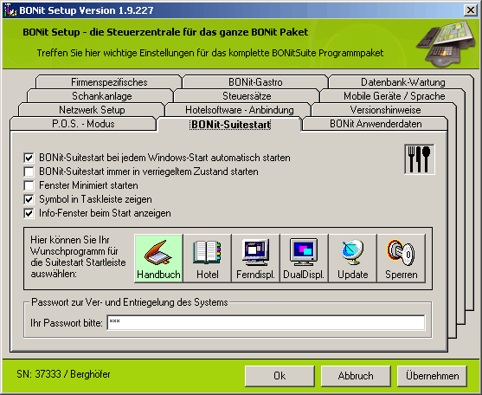Show the Versionshinweise tab
This screenshot has height=395, width=482.
point(385,110)
